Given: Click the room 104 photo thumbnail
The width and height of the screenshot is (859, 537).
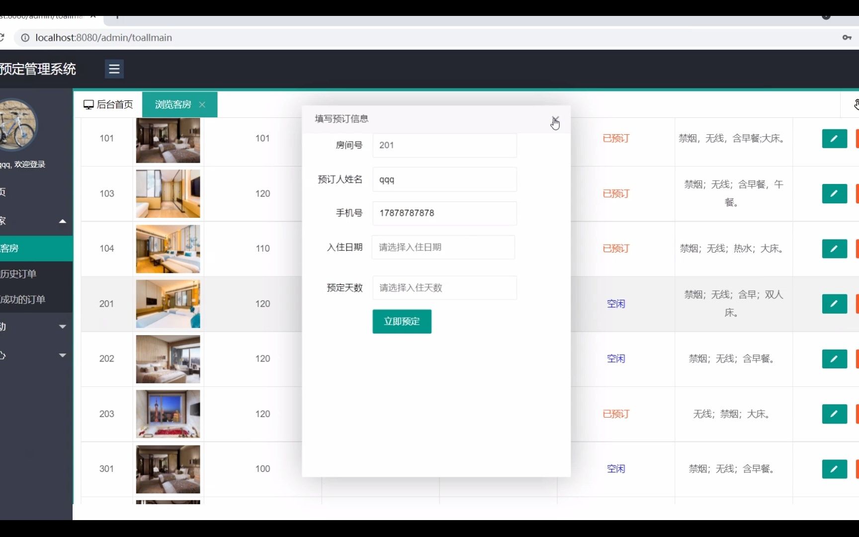Looking at the screenshot, I should (168, 249).
